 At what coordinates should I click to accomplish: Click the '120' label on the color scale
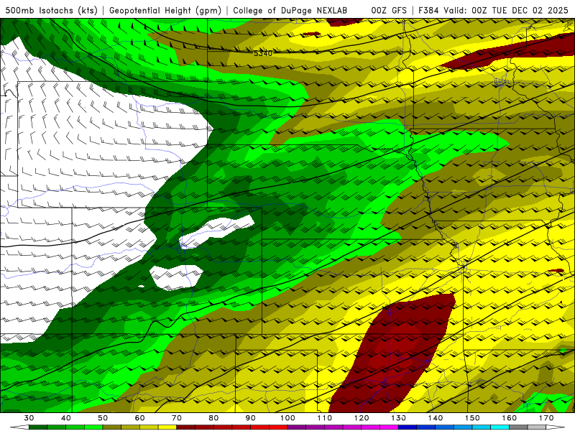click(x=362, y=418)
